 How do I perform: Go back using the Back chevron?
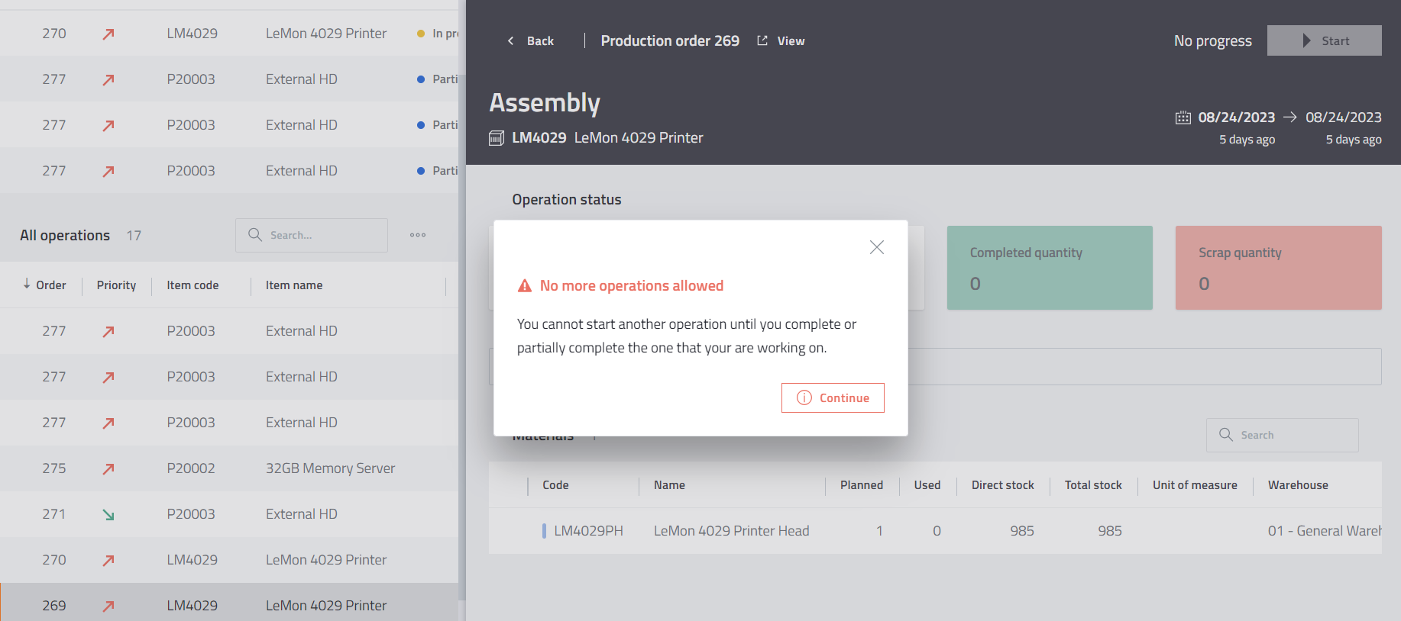pyautogui.click(x=511, y=41)
